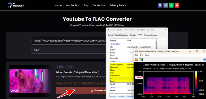Click the 7 rings video thumbnail
206x99 pixels.
coord(30,81)
